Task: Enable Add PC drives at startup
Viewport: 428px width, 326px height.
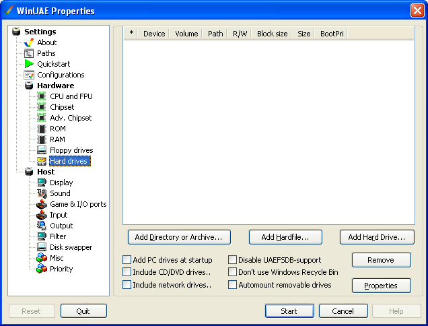Action: click(x=127, y=259)
